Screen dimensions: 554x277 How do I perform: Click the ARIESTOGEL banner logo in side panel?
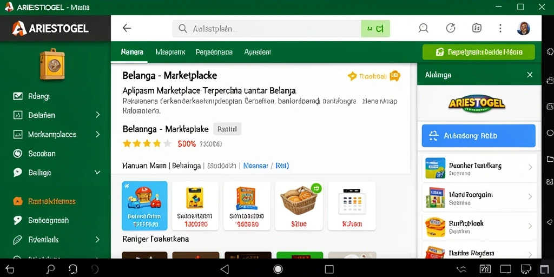click(x=477, y=103)
